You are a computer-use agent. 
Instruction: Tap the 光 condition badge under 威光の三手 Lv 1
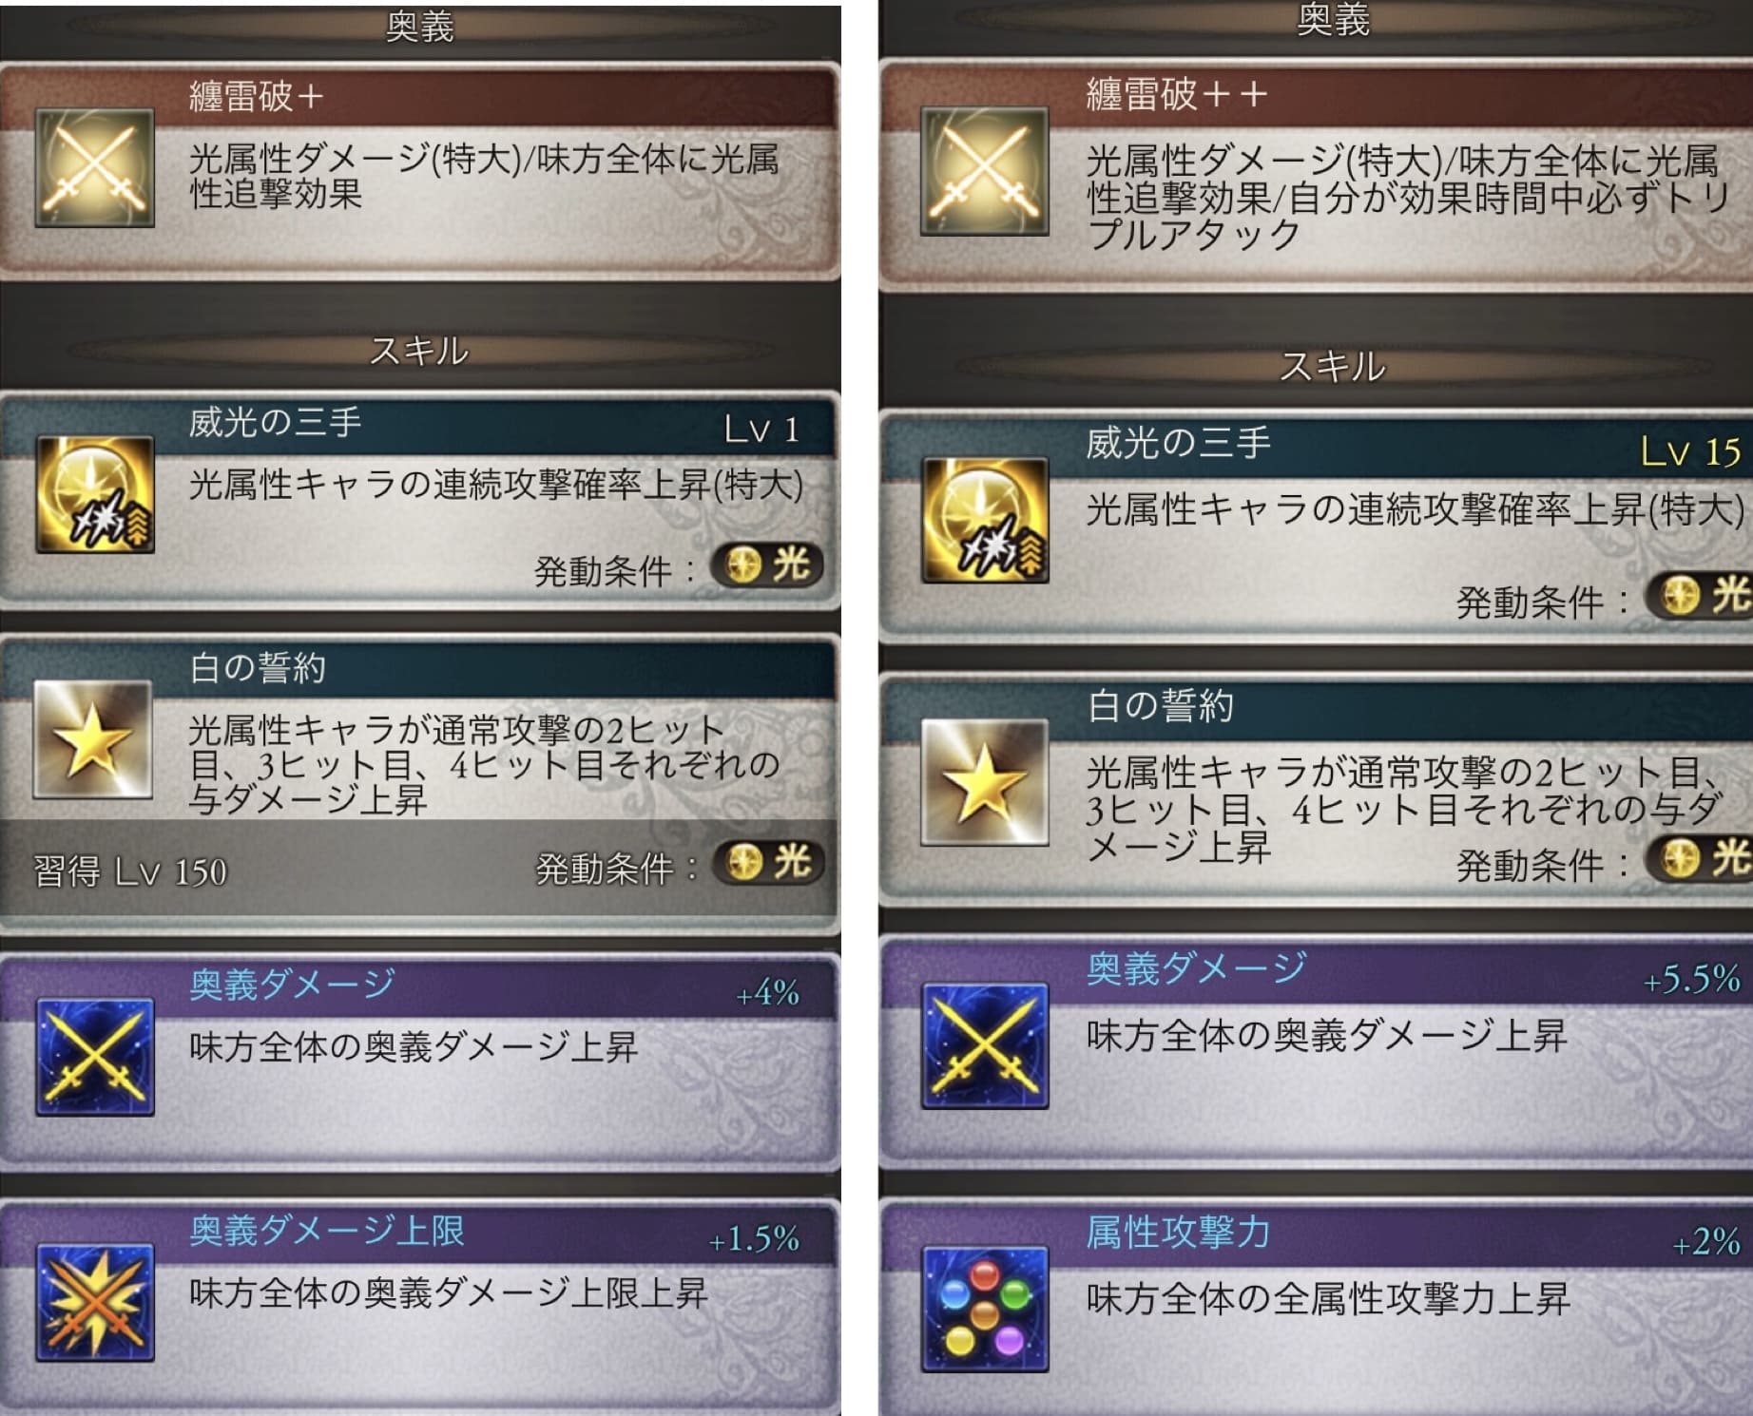(767, 566)
